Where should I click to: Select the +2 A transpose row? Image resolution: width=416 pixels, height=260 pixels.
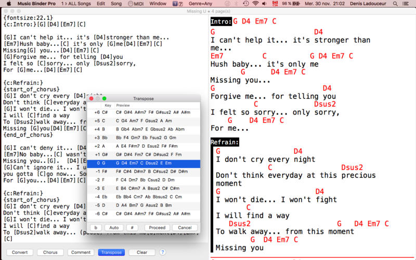(x=144, y=146)
